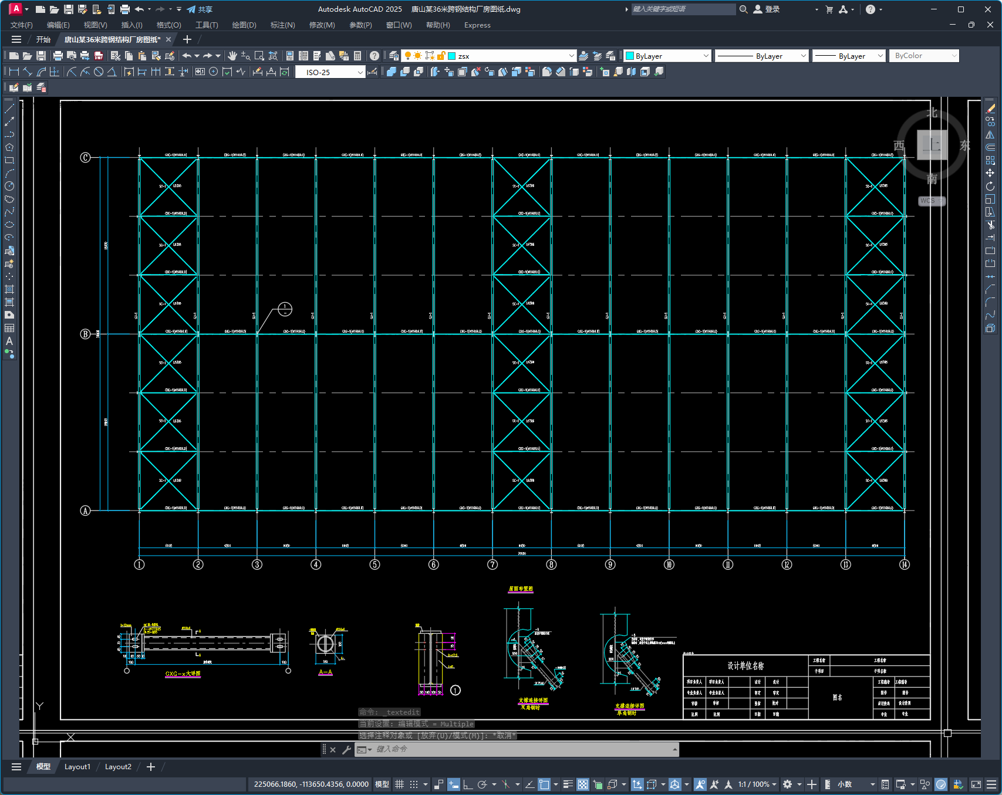Open the 标注(N) menu
1002x795 pixels.
282,25
